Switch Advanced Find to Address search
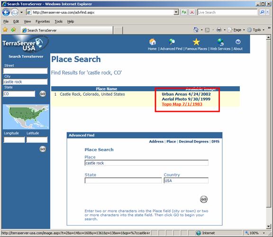Viewport: 273px width, 237px height. 156,141
